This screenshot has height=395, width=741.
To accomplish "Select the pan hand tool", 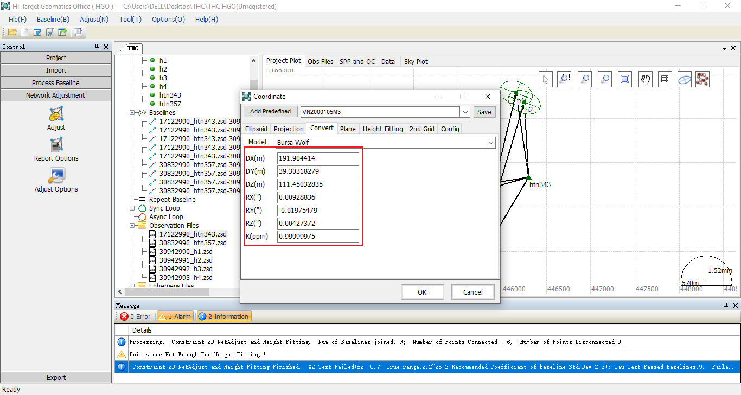I will click(644, 79).
